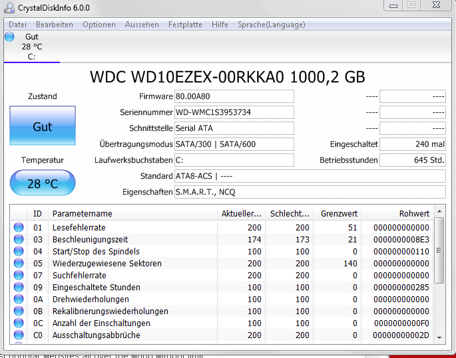Viewport: 456px width, 358px height.
Task: Click status orb of row 0C Anzahl der Einschaltungen
Action: tap(19, 323)
